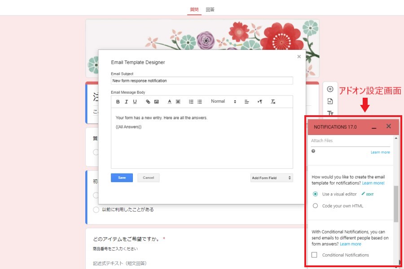Create a bulleted list in the editor
This screenshot has height=269, width=404.
pyautogui.click(x=200, y=102)
